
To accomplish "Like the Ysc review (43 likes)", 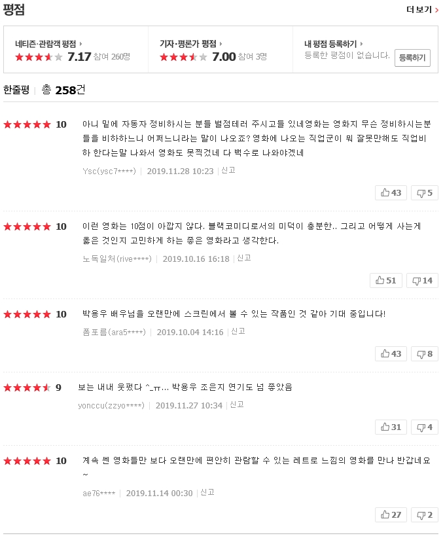I will [x=391, y=192].
